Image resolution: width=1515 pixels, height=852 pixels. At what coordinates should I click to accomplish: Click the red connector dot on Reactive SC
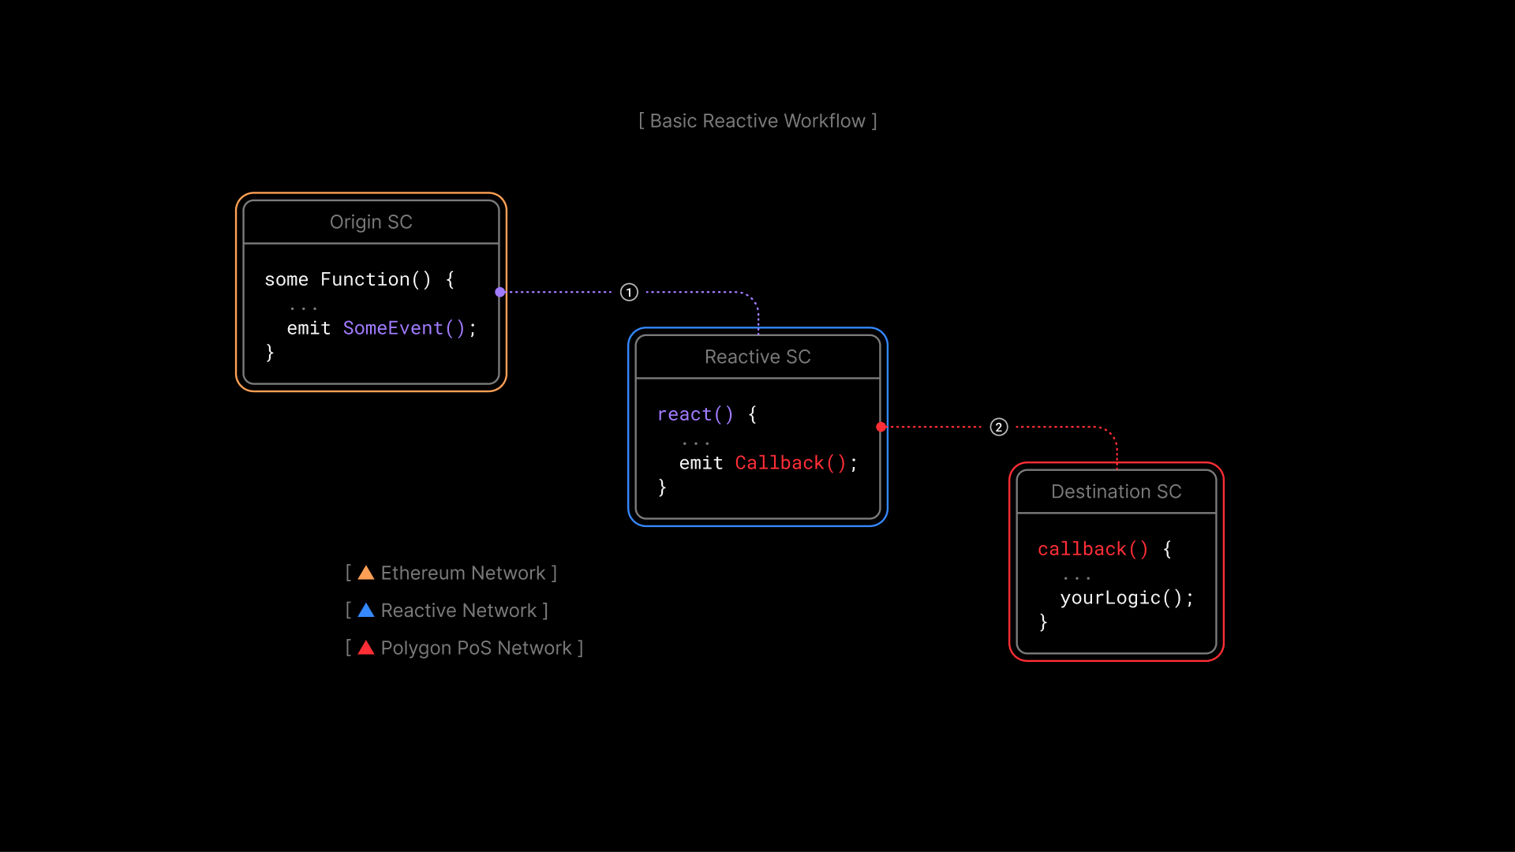coord(881,428)
